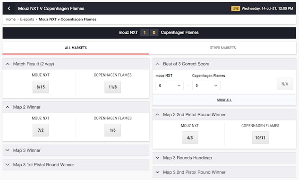Open the Copenhagen Flames score dropdown
This screenshot has height=180, width=299.
click(x=206, y=86)
